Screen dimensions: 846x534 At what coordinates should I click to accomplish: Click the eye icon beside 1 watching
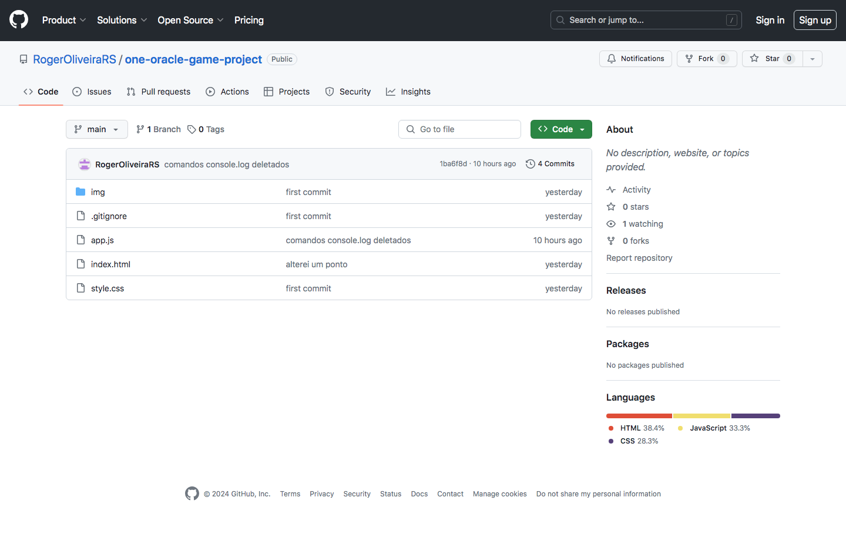611,224
